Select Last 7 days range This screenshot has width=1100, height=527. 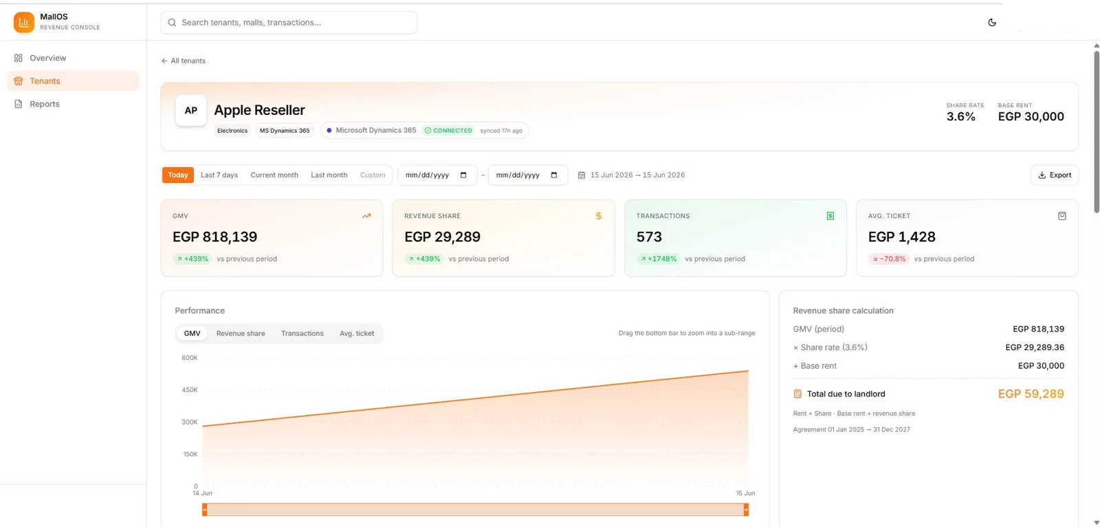pyautogui.click(x=219, y=175)
